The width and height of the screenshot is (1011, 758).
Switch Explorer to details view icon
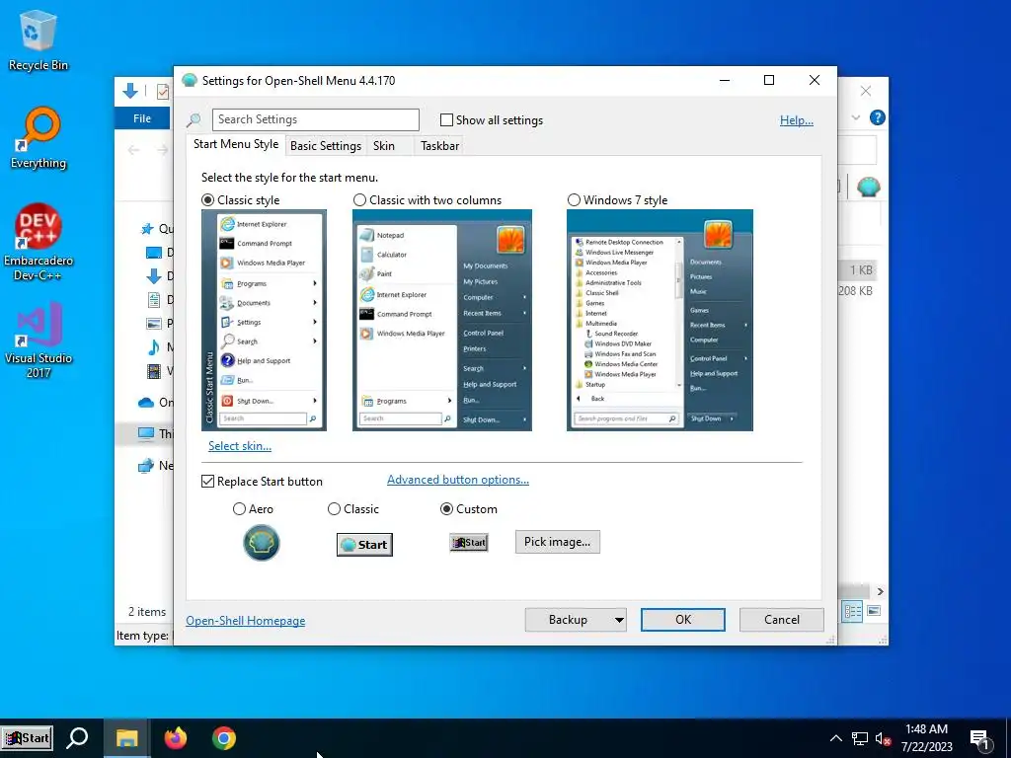click(852, 611)
